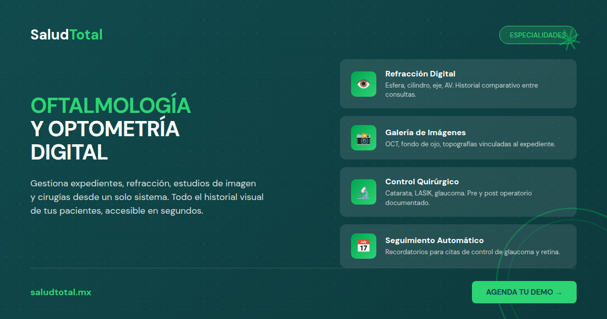
Task: Visit the saludtotal.mx link
Action: pos(61,292)
